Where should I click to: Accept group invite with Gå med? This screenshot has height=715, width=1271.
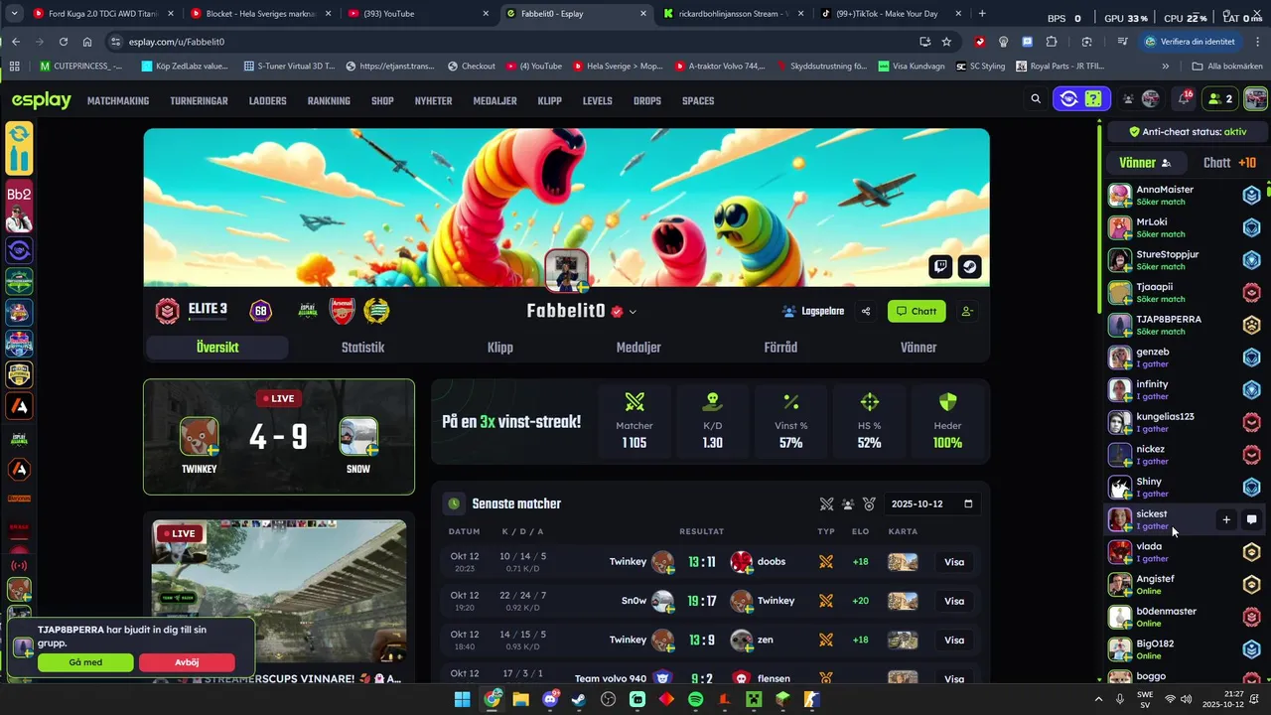(x=85, y=662)
